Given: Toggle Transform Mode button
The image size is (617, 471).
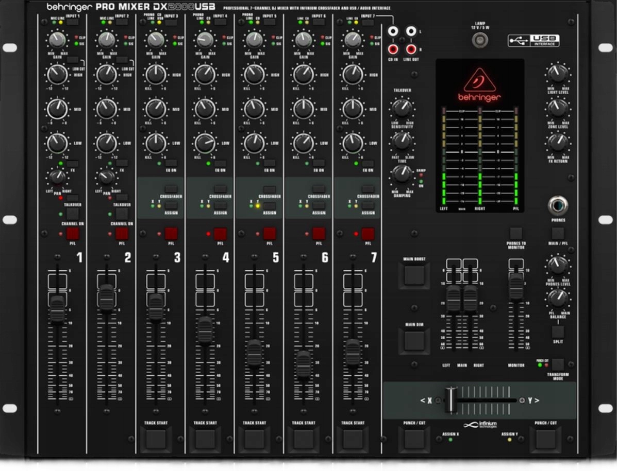Looking at the screenshot, I should pos(558,364).
